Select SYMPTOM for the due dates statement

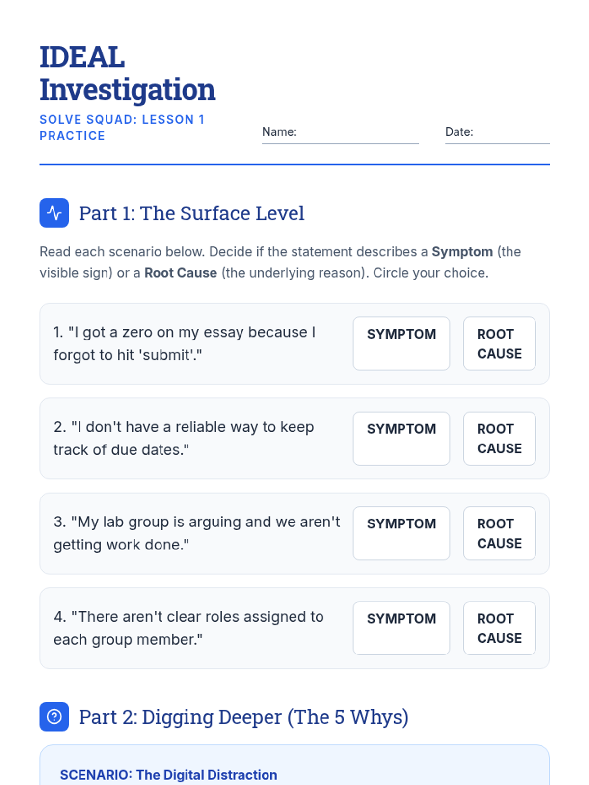(401, 438)
